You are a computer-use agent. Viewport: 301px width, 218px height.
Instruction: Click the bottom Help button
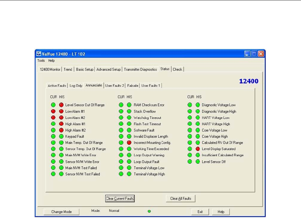[221, 212]
